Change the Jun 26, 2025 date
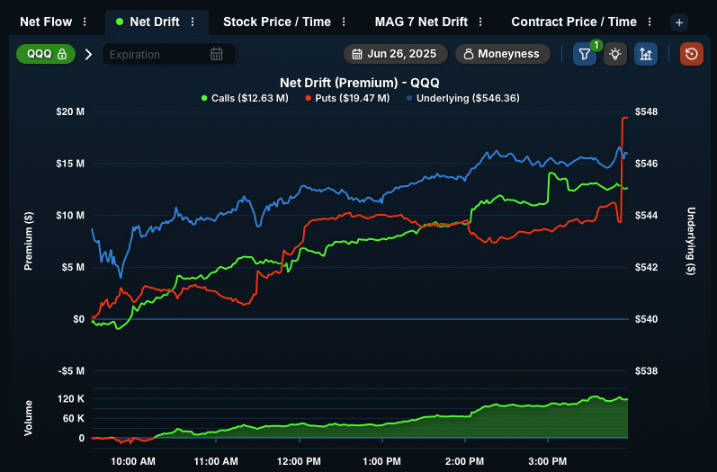717x472 pixels. (x=395, y=54)
